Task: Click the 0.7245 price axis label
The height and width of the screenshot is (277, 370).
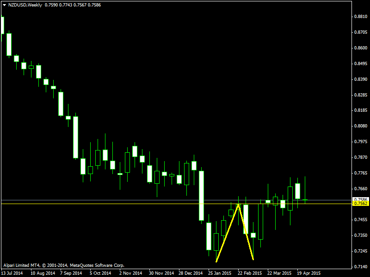Action: (361, 251)
